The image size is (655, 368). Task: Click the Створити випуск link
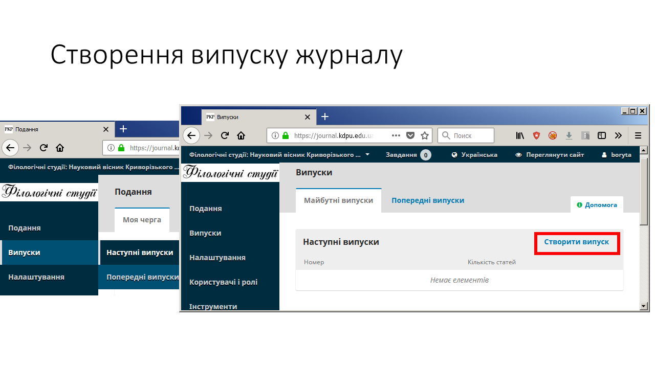pos(576,242)
